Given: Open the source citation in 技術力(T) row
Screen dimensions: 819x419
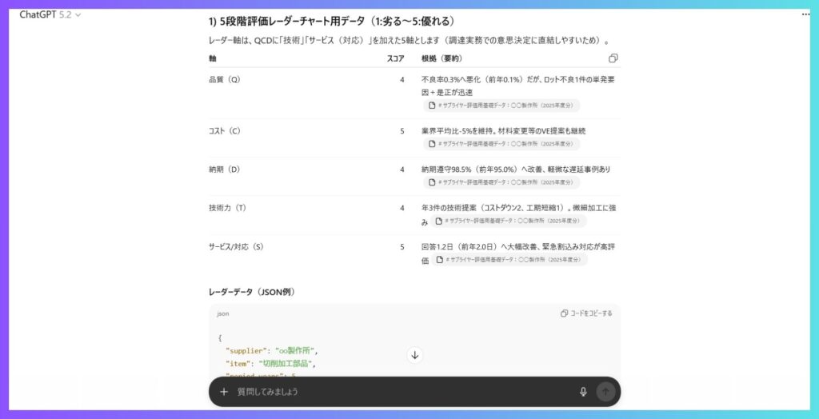Looking at the screenshot, I should 509,221.
